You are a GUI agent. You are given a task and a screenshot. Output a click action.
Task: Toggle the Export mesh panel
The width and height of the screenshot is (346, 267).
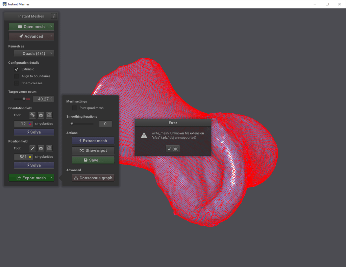click(31, 178)
